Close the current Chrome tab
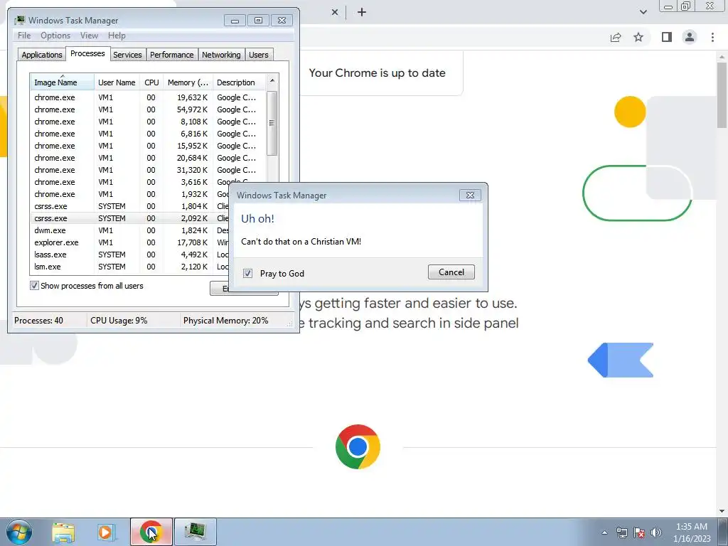Screen dimensions: 728x546 (335, 13)
